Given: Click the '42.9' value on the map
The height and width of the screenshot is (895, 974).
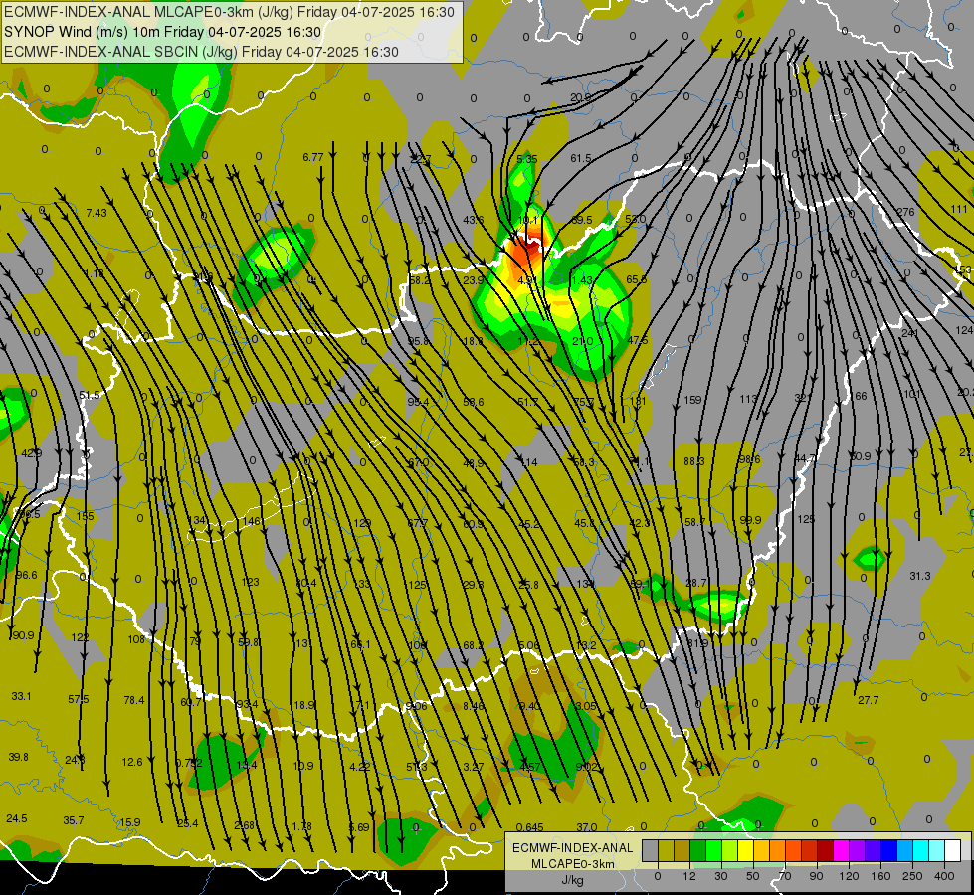Looking at the screenshot, I should coord(31,454).
